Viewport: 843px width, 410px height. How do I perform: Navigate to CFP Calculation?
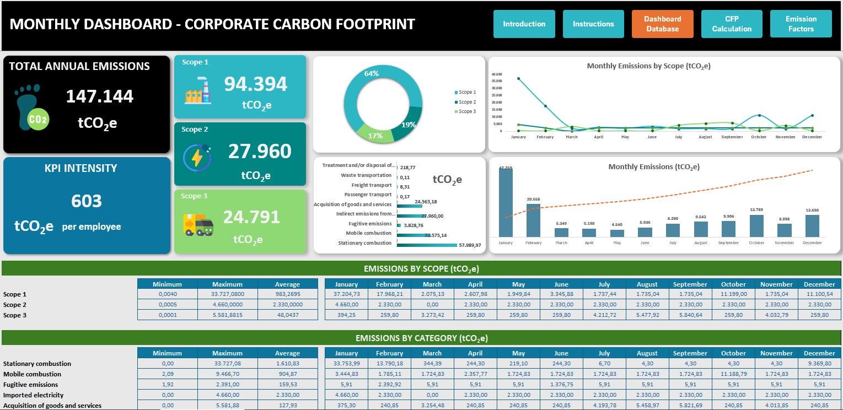732,24
